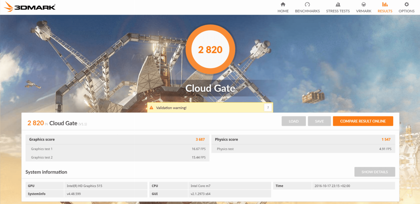Click the Results bar icon
420x204 pixels.
coord(385,4)
